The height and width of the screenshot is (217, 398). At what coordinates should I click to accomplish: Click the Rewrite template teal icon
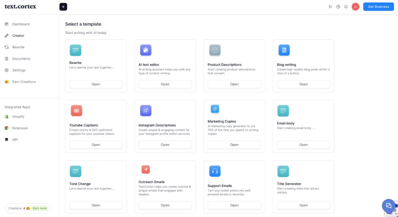75,50
